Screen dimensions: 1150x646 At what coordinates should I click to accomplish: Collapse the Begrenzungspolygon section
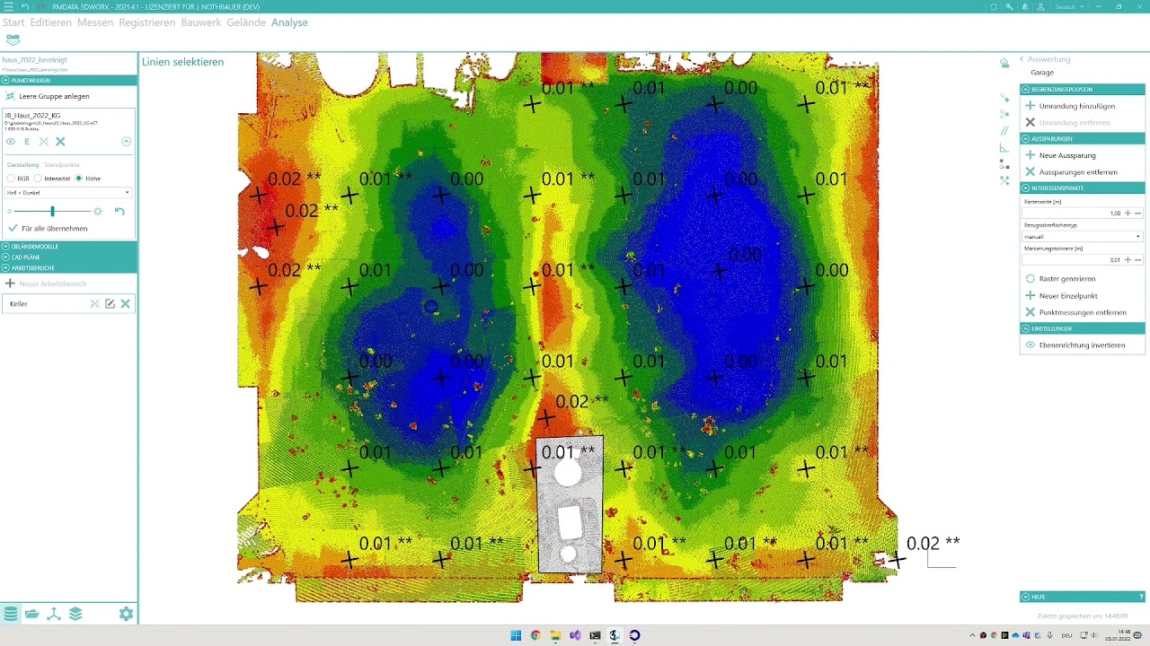coord(1083,90)
